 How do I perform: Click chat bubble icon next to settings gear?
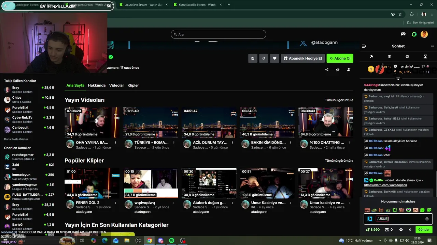401,230
